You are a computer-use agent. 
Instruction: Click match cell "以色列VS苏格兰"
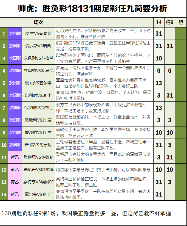38,58
